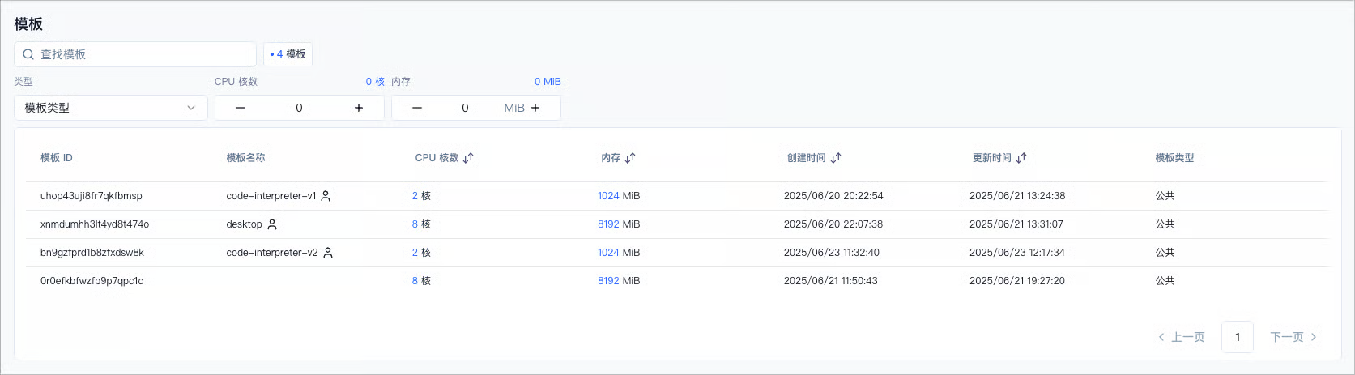Open the 模板类型 dropdown
Screen dimensions: 1355x375
(x=111, y=108)
